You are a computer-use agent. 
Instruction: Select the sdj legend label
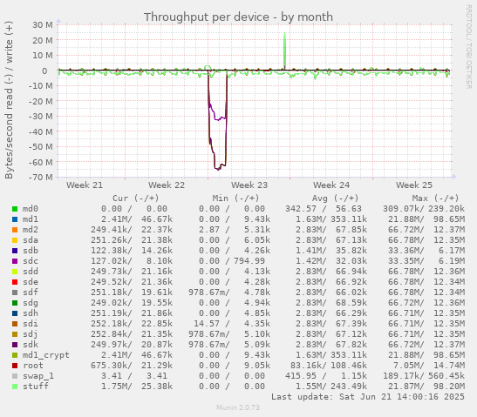pos(31,334)
